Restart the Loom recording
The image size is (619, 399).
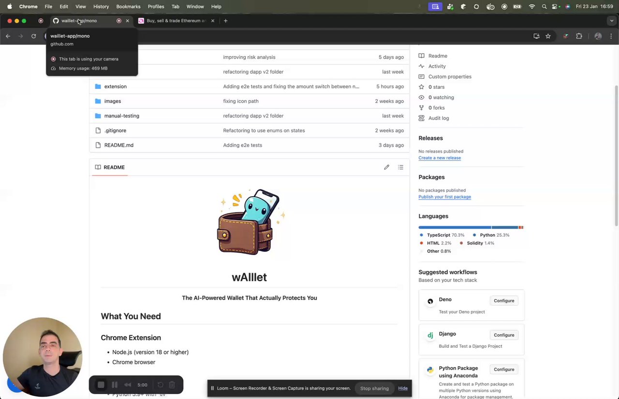point(160,385)
